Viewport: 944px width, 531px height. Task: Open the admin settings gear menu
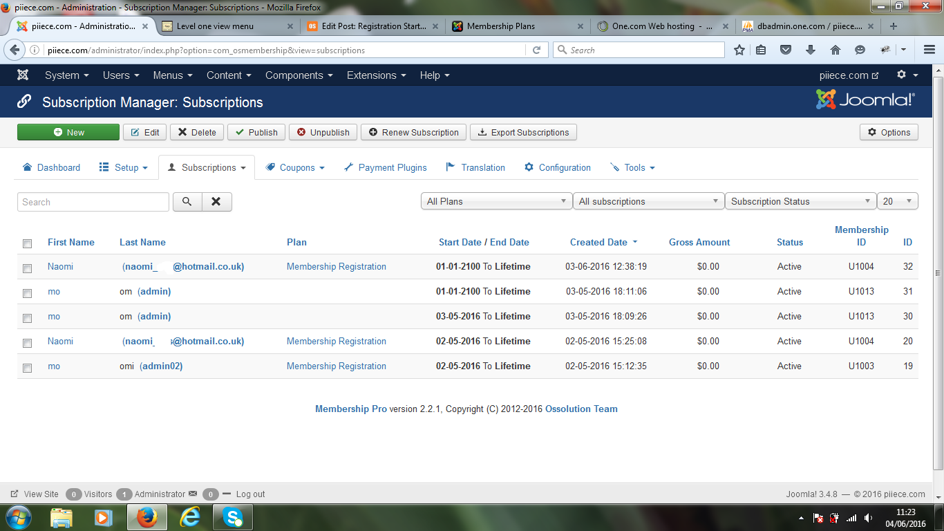[907, 75]
